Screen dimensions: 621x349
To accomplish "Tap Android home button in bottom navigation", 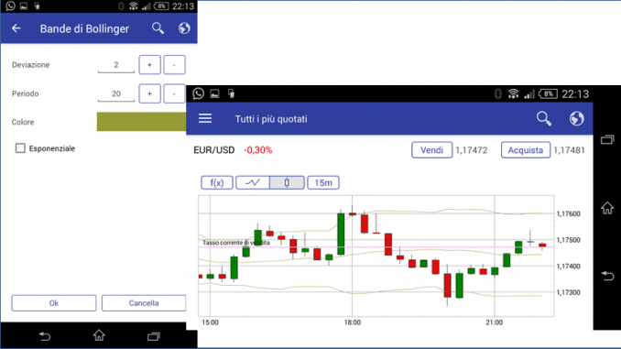I will click(x=99, y=336).
